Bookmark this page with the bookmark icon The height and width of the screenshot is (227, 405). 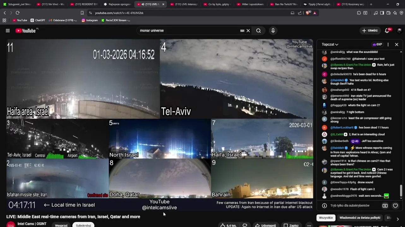pyautogui.click(x=82, y=13)
